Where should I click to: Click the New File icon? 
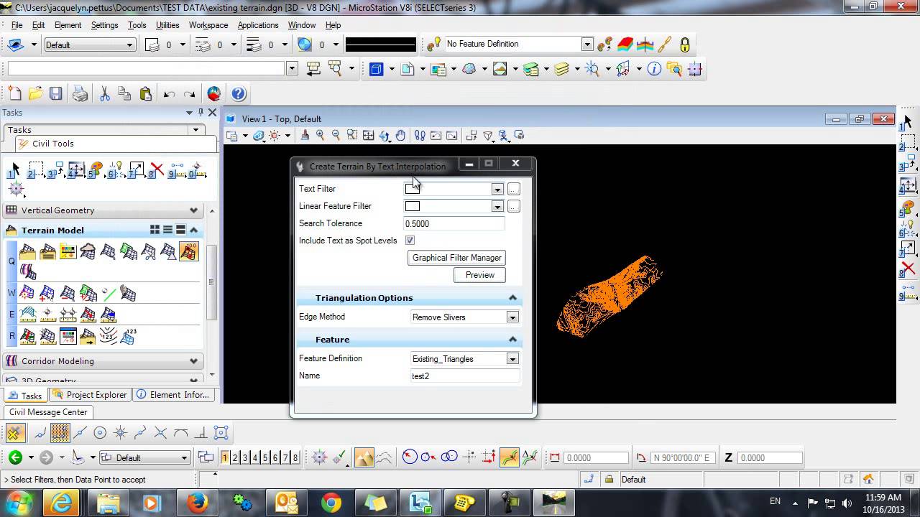[15, 94]
